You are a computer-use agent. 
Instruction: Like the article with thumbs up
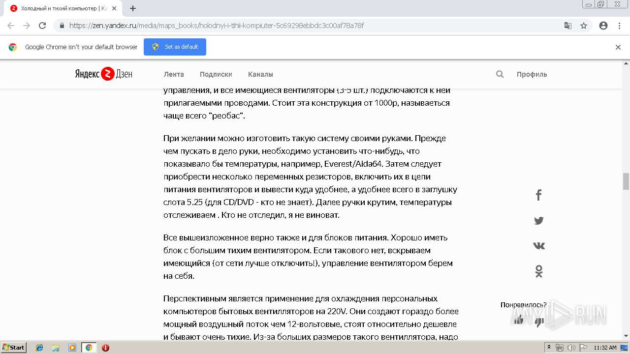tap(518, 320)
